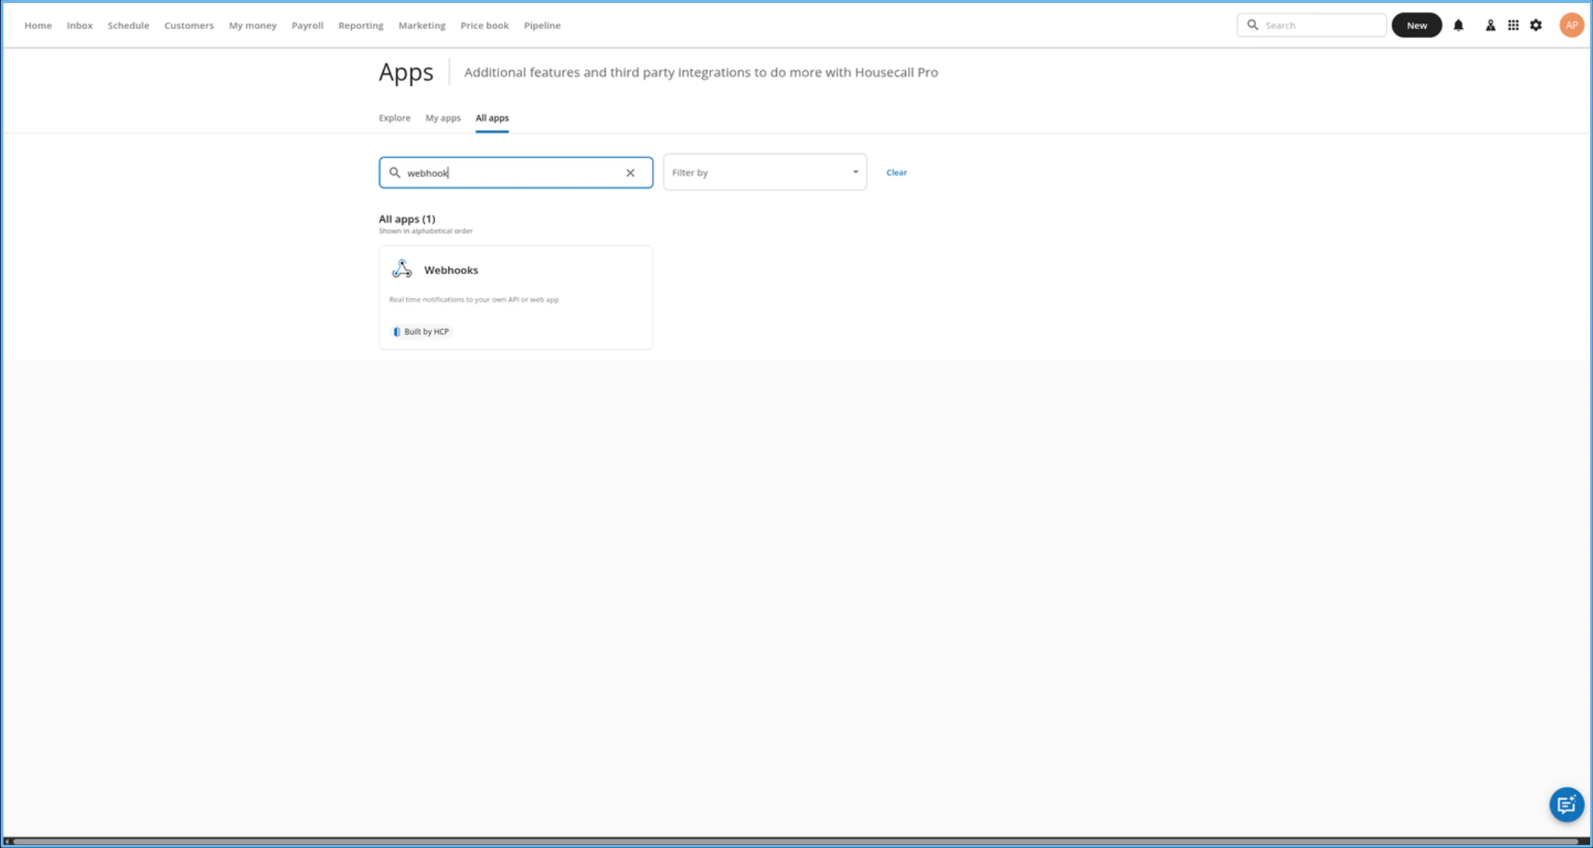Clear search text with X icon
This screenshot has width=1593, height=848.
tap(630, 172)
